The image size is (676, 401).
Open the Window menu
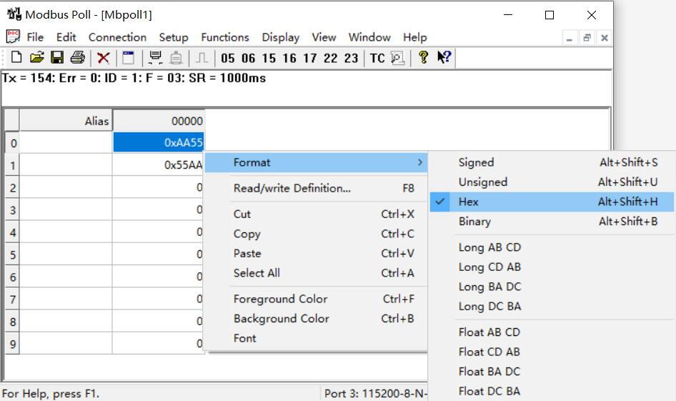[x=369, y=37]
